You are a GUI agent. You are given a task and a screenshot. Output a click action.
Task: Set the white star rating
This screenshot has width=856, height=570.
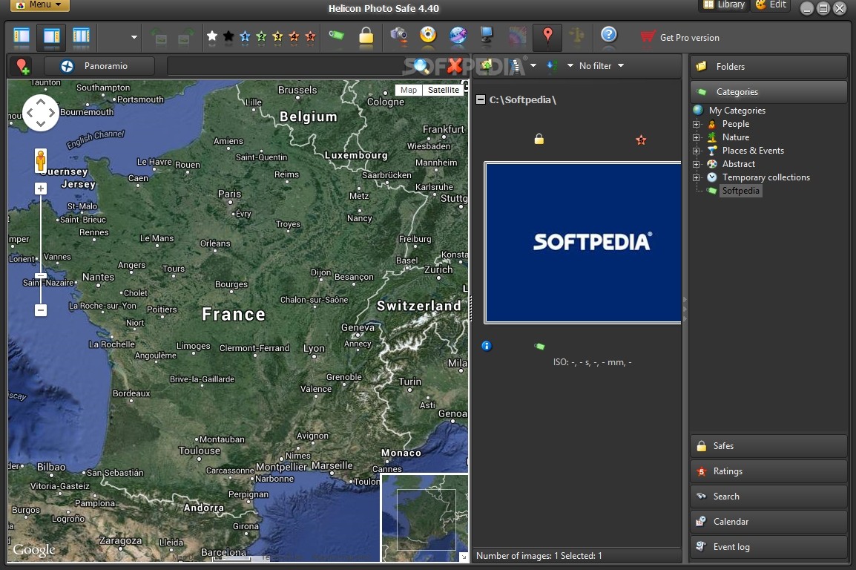(212, 36)
